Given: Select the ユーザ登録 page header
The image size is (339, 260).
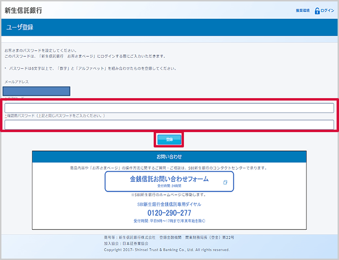Looking at the screenshot, I should (x=20, y=27).
